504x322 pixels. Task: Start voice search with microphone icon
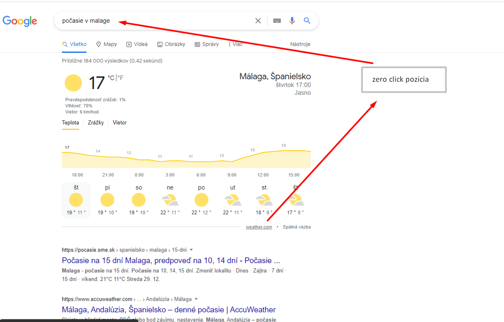[x=292, y=21]
